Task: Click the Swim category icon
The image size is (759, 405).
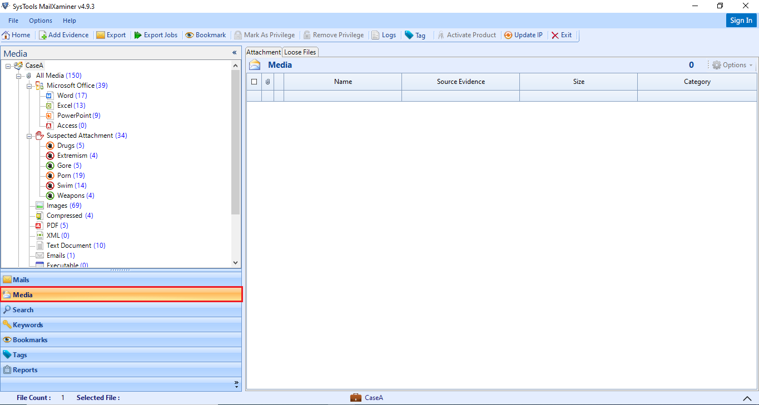Action: click(50, 186)
